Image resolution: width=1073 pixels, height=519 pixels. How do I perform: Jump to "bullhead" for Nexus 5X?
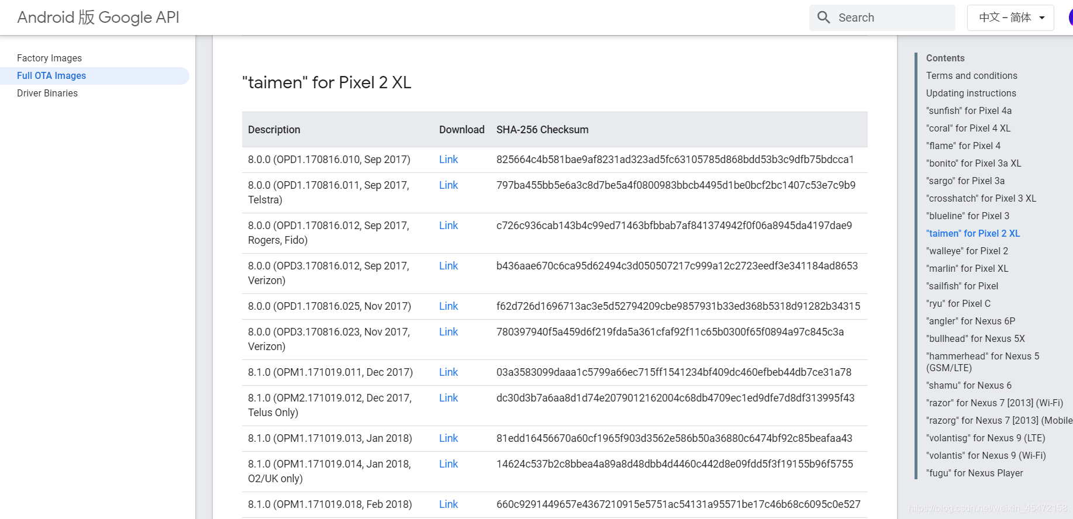(975, 338)
